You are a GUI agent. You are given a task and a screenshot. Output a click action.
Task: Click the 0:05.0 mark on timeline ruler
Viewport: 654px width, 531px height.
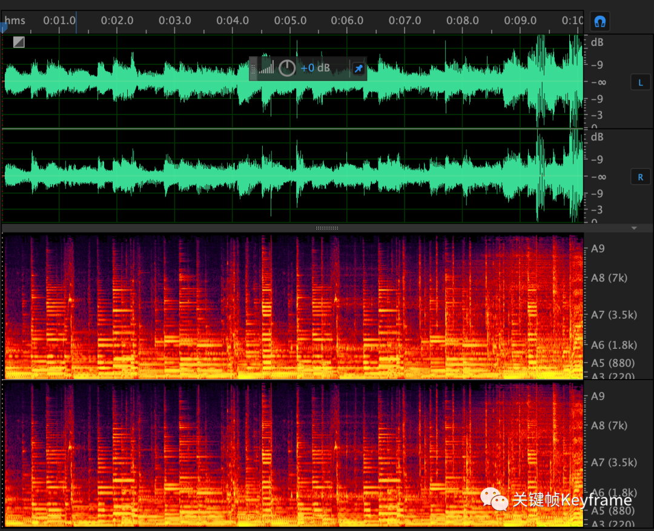[x=290, y=21]
